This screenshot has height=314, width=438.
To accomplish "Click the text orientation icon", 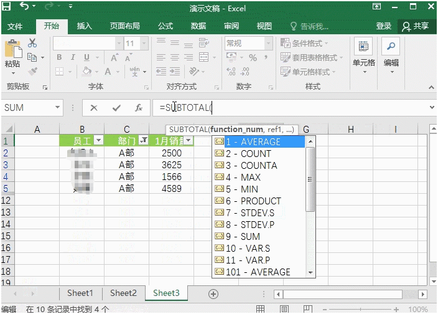I will 194,71.
